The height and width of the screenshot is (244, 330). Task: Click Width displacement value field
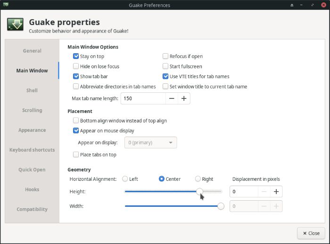point(244,206)
